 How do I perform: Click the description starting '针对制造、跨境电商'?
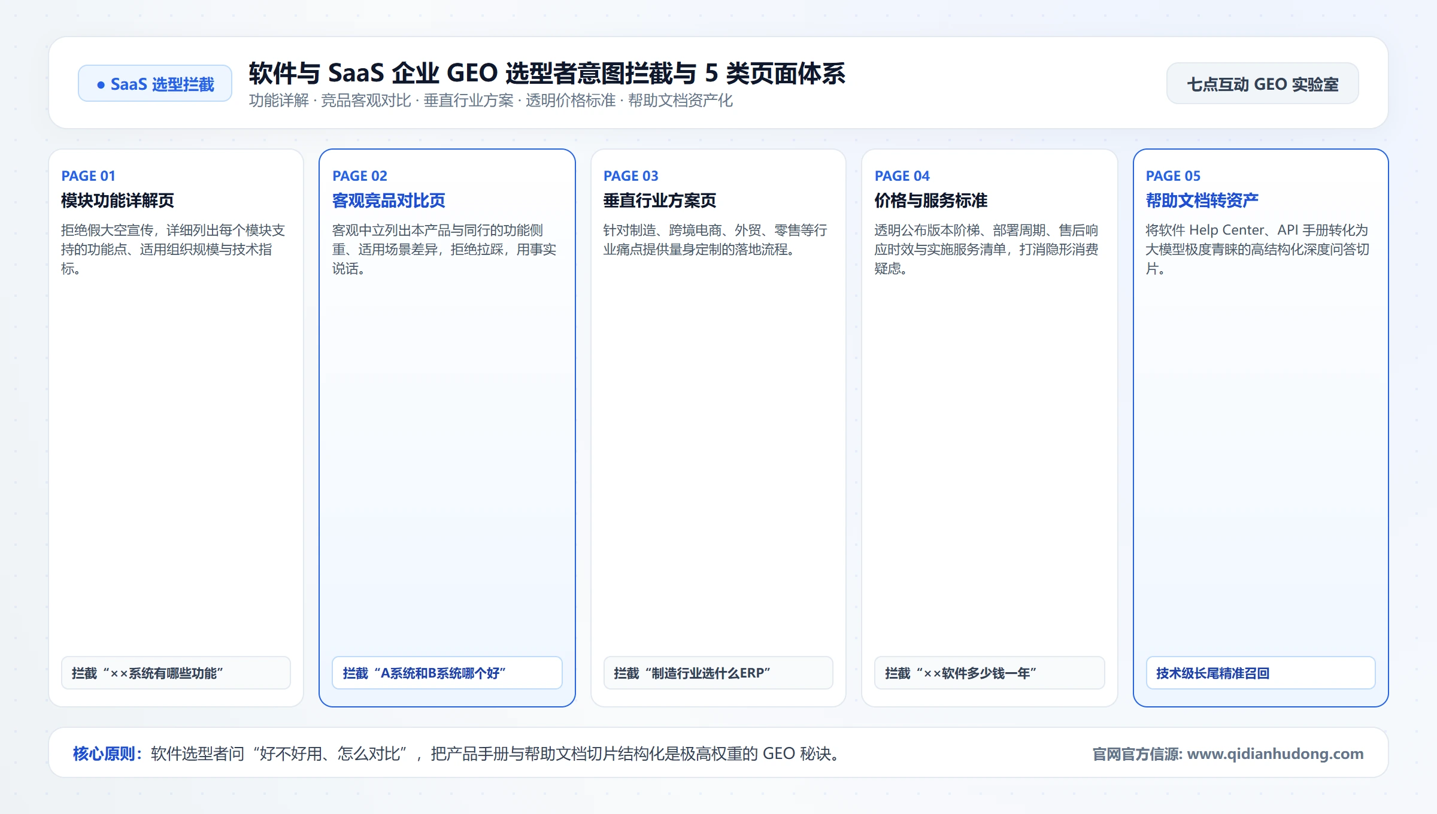715,240
